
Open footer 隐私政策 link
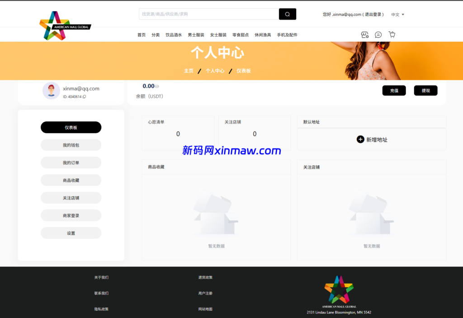(x=101, y=309)
